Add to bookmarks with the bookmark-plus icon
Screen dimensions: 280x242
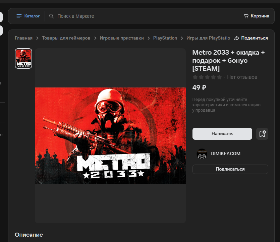262,134
